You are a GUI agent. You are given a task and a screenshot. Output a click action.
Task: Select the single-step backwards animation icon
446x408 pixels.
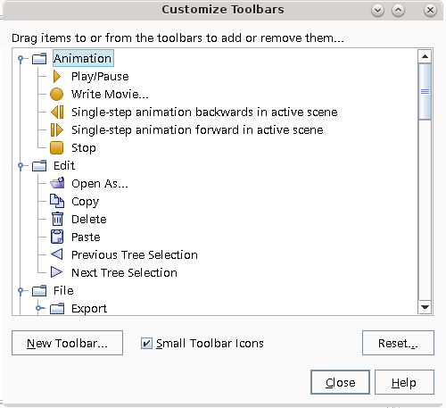pos(57,112)
